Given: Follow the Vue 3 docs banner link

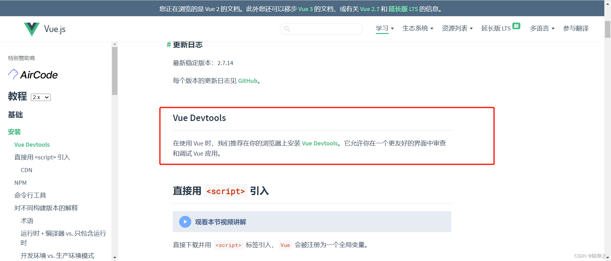Looking at the screenshot, I should (x=305, y=9).
